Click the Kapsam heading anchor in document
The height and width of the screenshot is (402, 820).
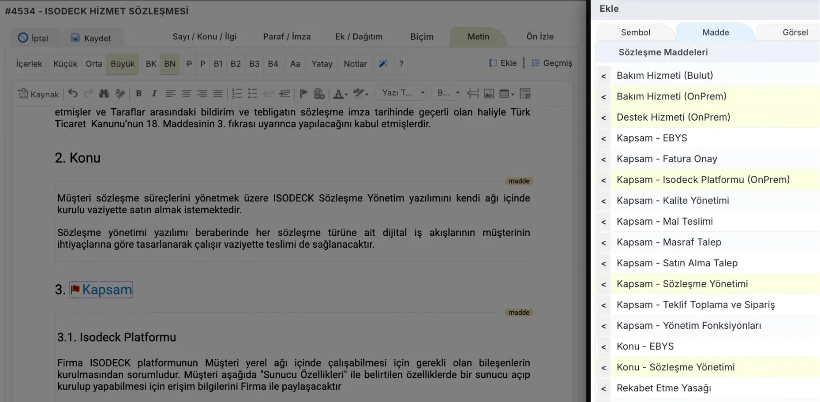[101, 289]
